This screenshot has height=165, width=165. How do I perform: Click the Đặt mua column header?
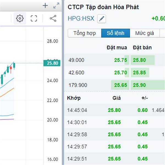(x=117, y=48)
